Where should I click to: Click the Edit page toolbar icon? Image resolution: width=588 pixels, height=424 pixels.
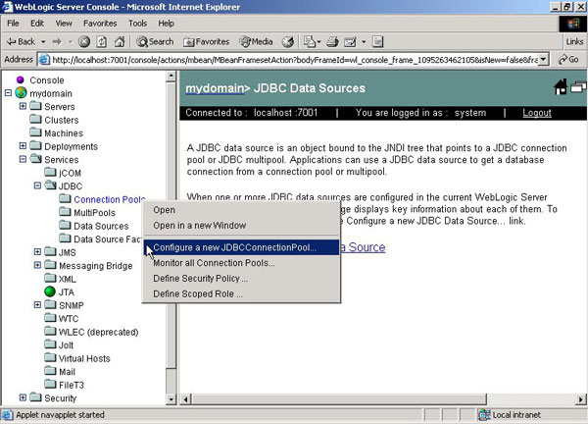tap(350, 41)
